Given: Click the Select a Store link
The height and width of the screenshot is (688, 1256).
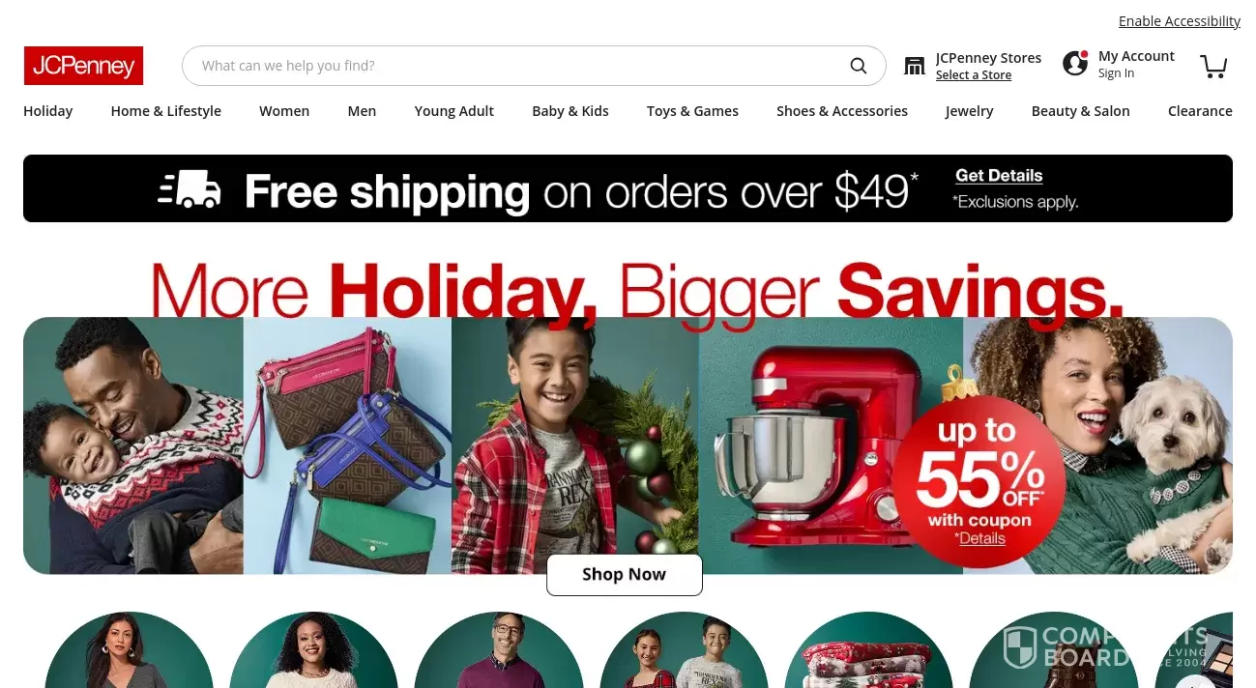Looking at the screenshot, I should click(974, 75).
